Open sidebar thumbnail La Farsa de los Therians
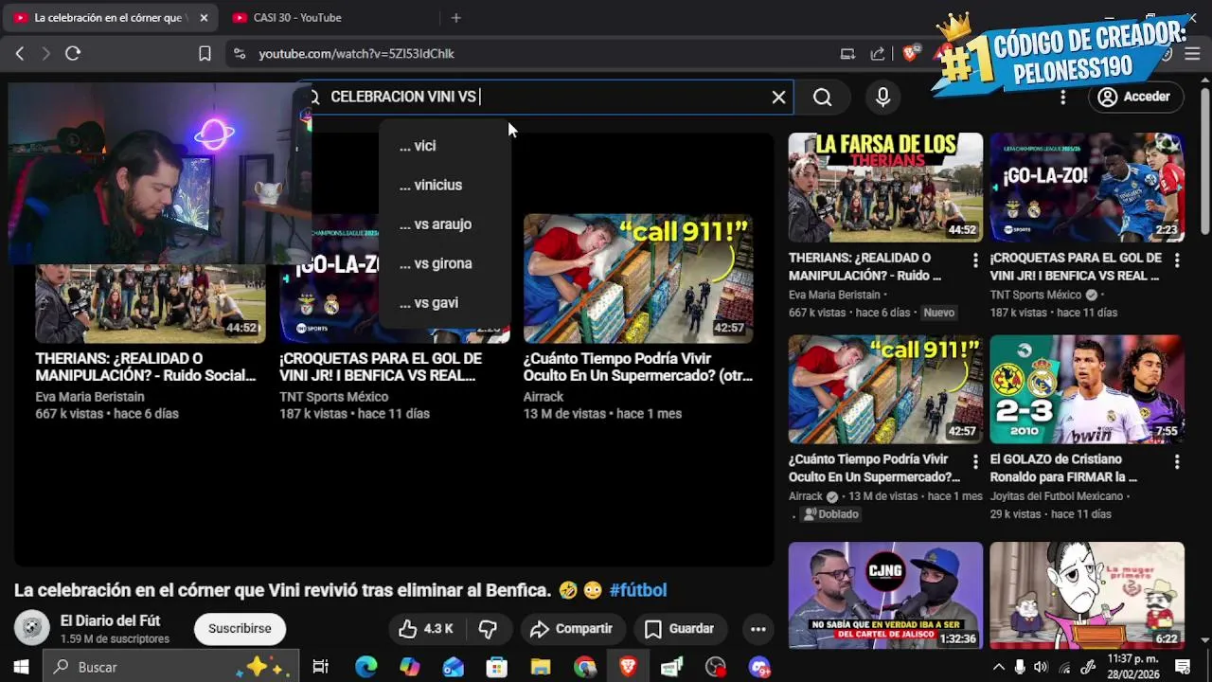The width and height of the screenshot is (1212, 682). pos(885,188)
